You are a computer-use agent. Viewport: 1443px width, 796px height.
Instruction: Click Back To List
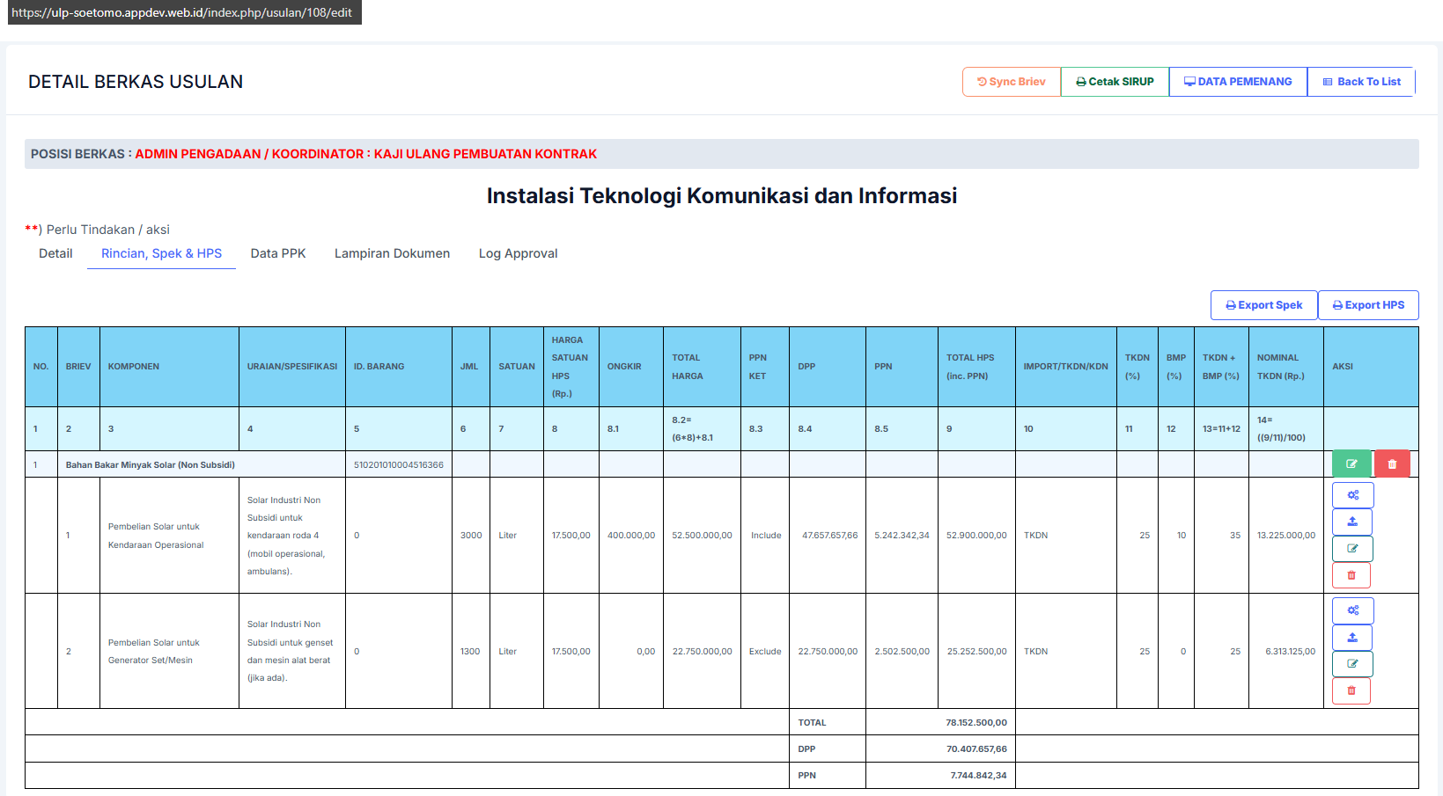tap(1361, 82)
